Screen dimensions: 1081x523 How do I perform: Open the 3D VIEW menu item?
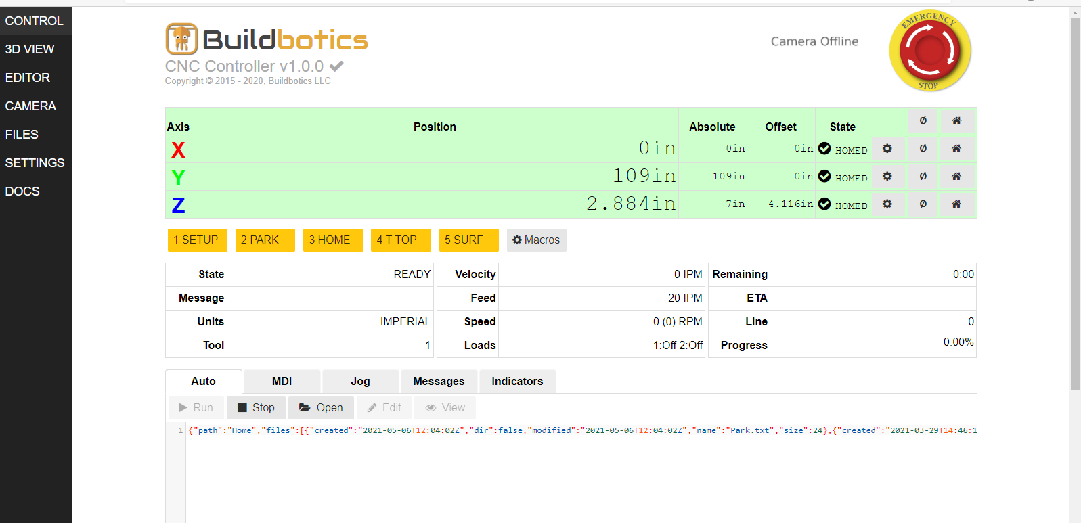pos(30,49)
